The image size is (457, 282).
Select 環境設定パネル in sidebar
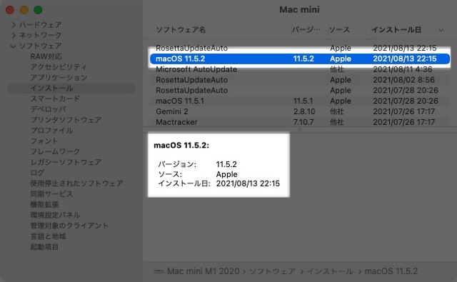[55, 215]
